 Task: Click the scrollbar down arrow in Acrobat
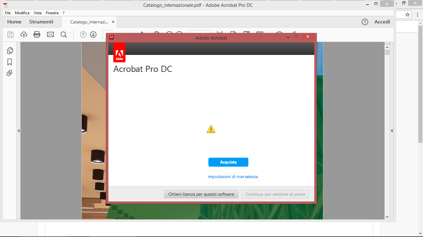pyautogui.click(x=387, y=217)
